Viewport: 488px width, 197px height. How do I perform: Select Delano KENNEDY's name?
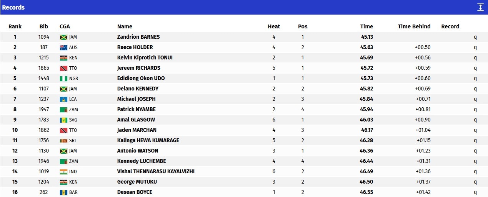click(138, 89)
